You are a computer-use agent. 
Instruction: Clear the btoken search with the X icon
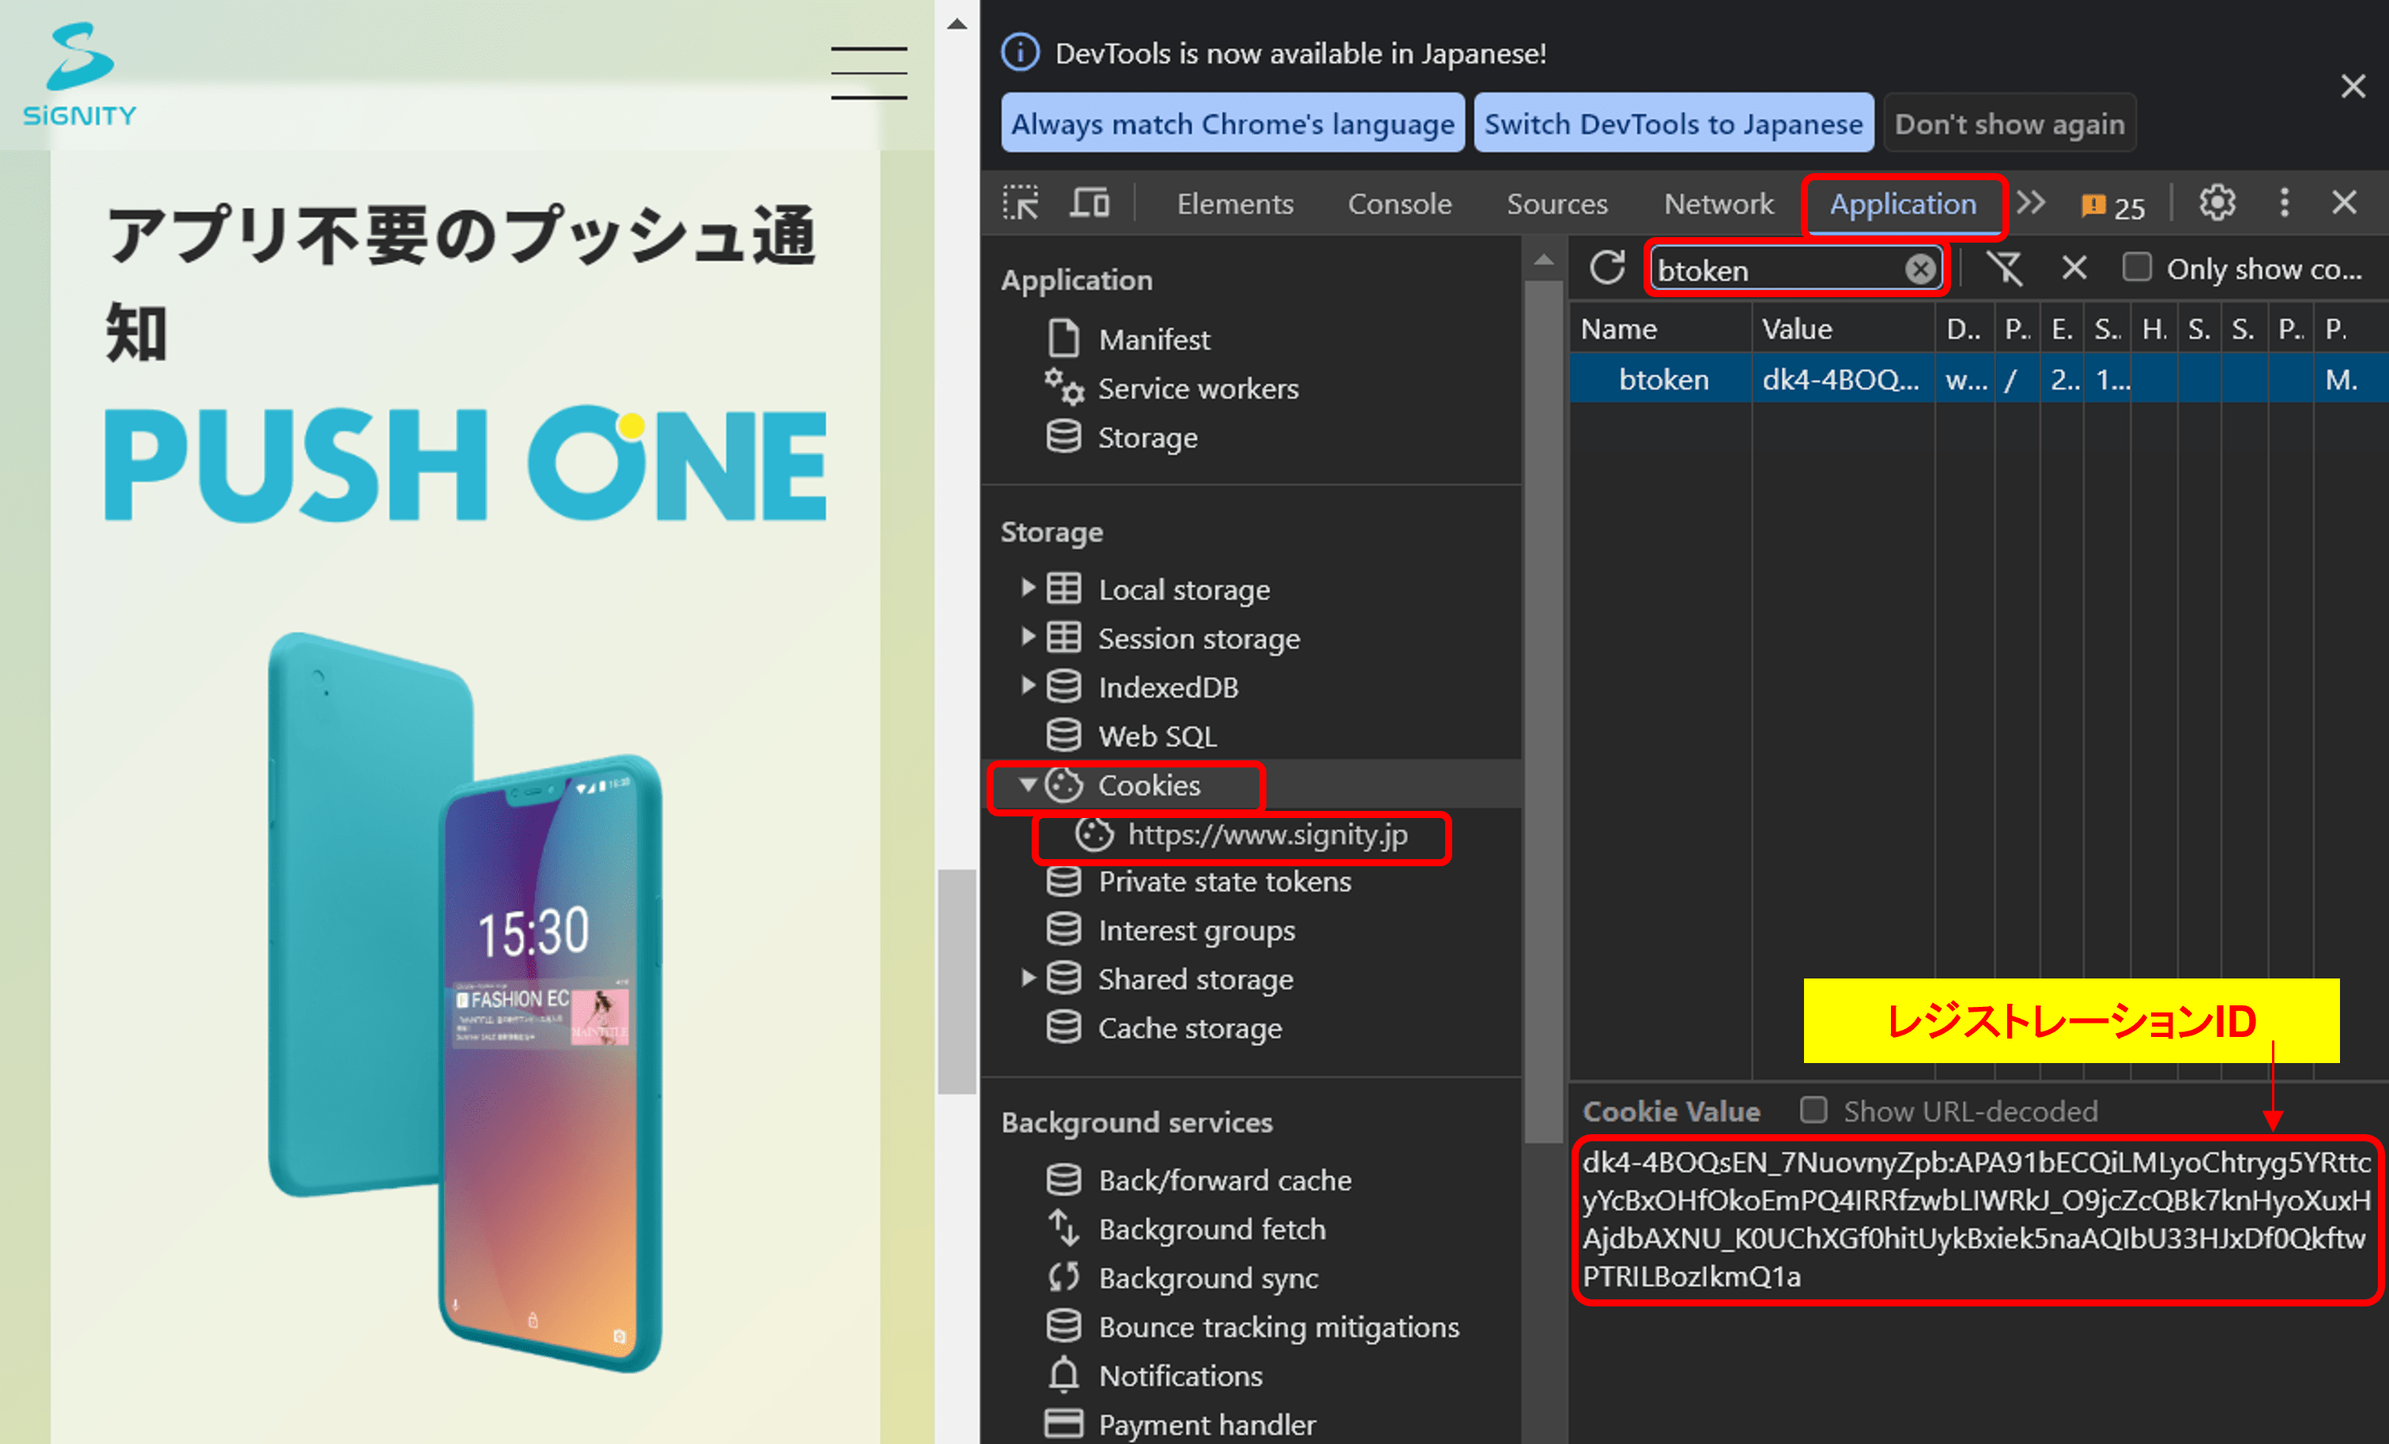pos(1919,270)
